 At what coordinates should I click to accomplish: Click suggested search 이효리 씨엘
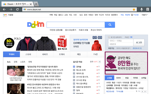(x=83, y=30)
